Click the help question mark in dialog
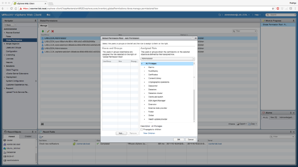The image size is (298, 167). click(x=193, y=38)
